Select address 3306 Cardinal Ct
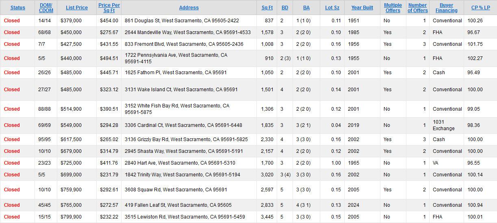The height and width of the screenshot is (223, 497). (x=183, y=125)
